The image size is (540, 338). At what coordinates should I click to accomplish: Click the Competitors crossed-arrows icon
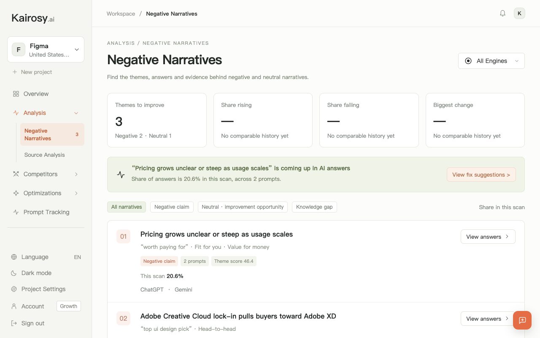[x=16, y=174]
